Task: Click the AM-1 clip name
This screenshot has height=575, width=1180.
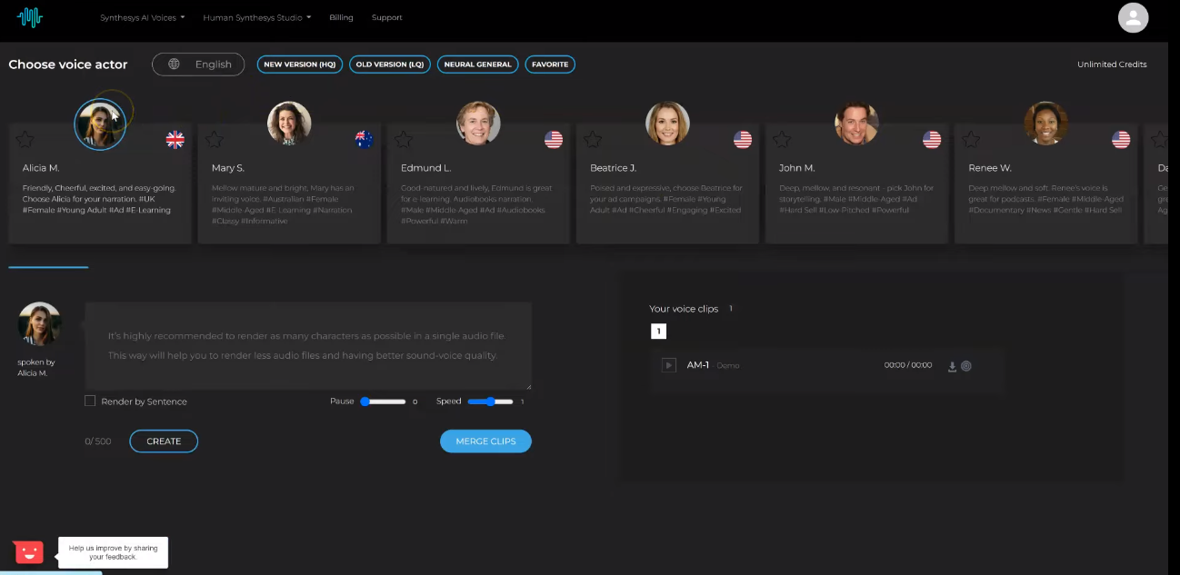Action: 698,365
